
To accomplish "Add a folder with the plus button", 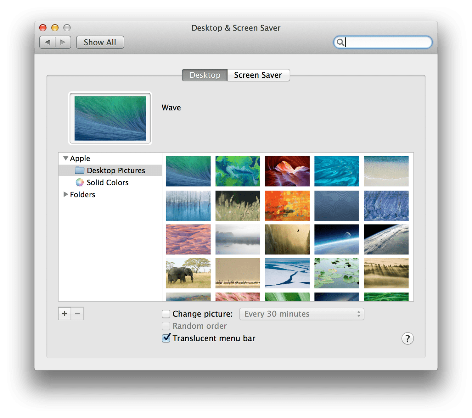I will pos(65,314).
